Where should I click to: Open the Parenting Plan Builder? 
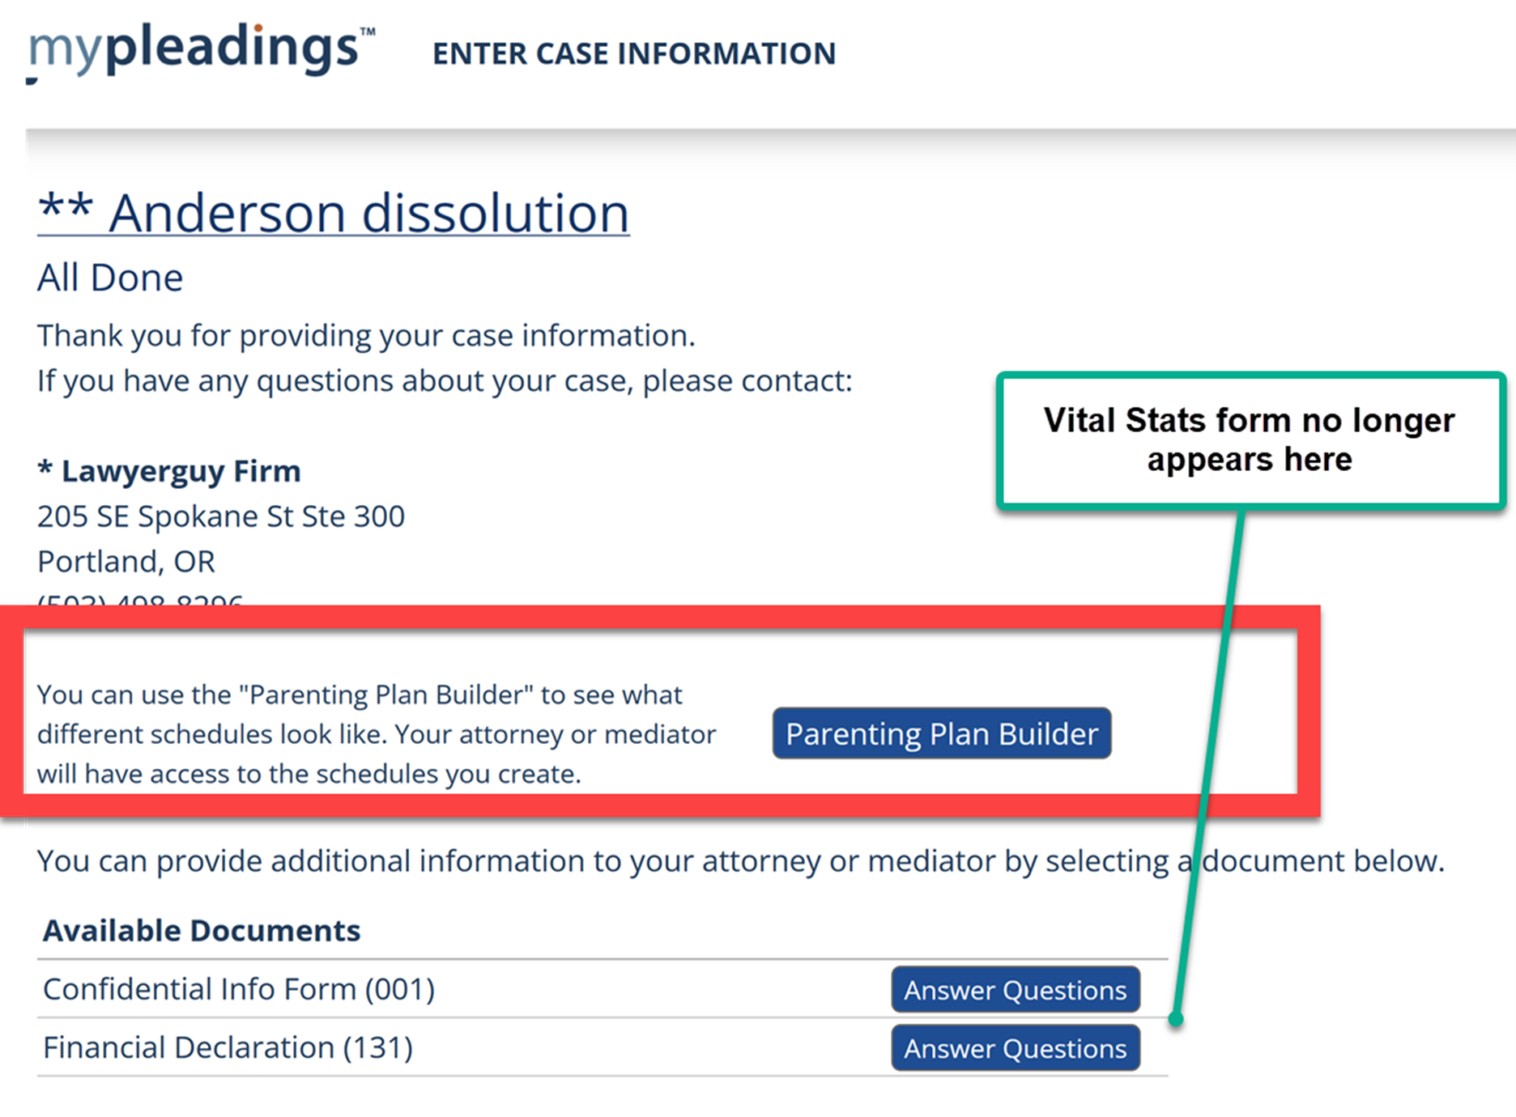click(x=941, y=733)
